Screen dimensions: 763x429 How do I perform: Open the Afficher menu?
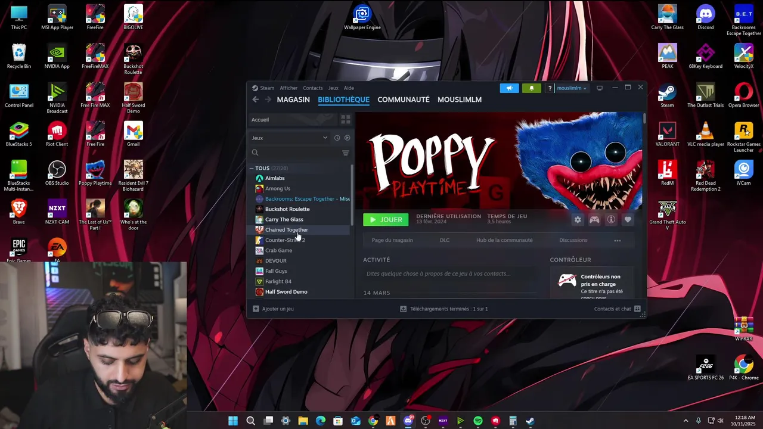point(289,88)
